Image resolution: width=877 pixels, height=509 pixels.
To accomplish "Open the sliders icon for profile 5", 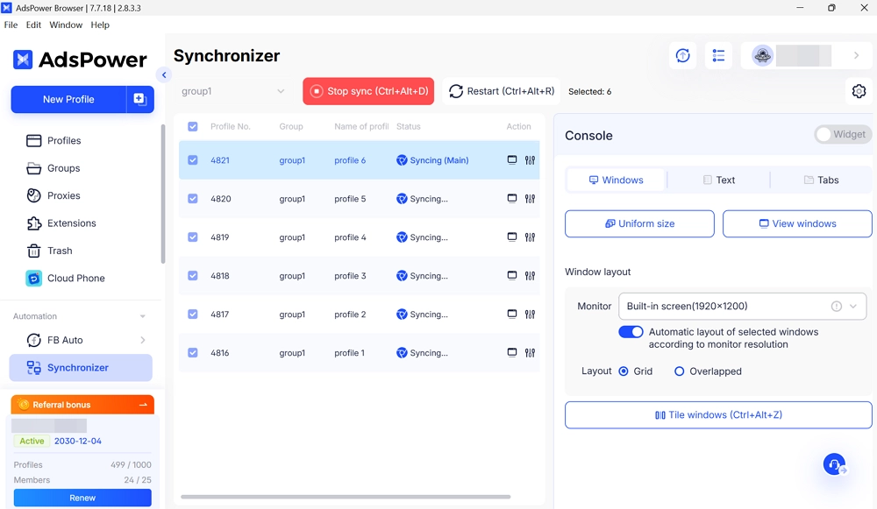I will tap(530, 199).
